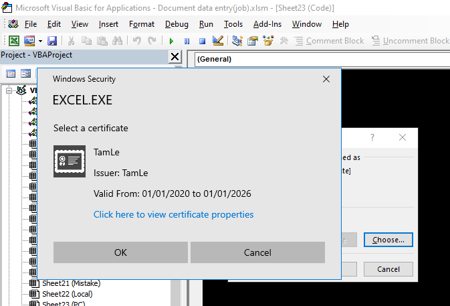Select Sheet23 (PC) in project tree
The image size is (450, 306).
coord(64,303)
